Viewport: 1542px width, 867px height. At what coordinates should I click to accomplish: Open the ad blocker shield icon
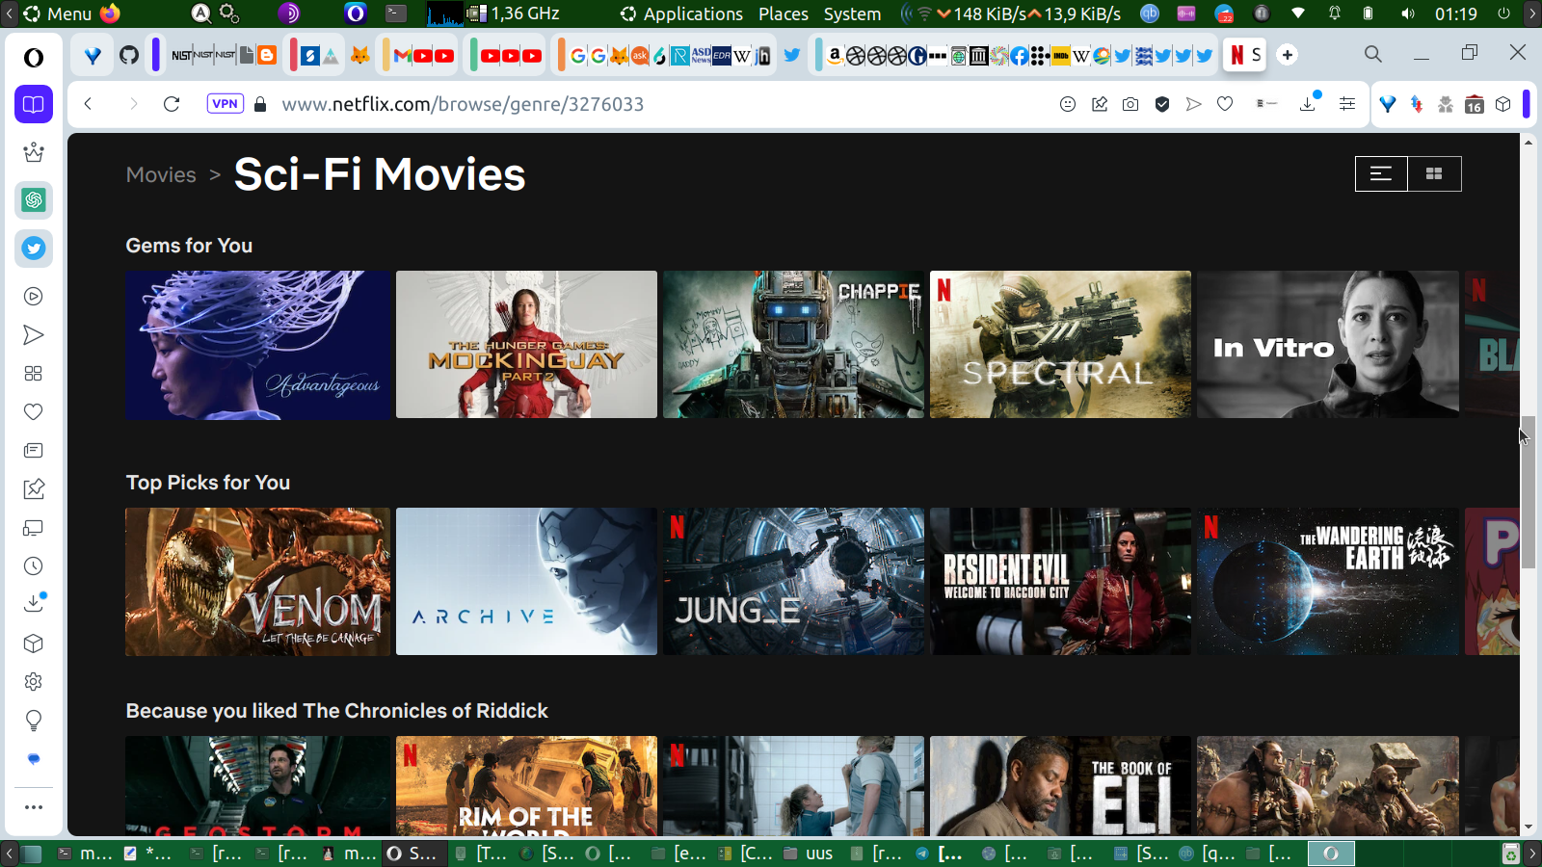coord(1162,104)
